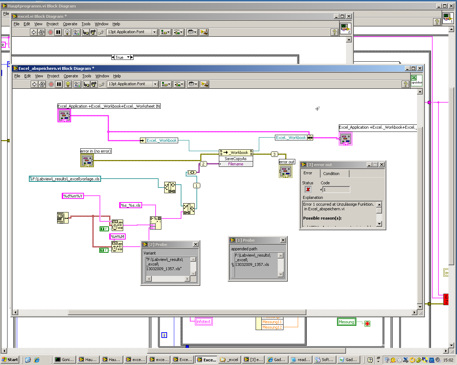
Task: Open Operate menu in excel.vi window
Action: point(70,24)
